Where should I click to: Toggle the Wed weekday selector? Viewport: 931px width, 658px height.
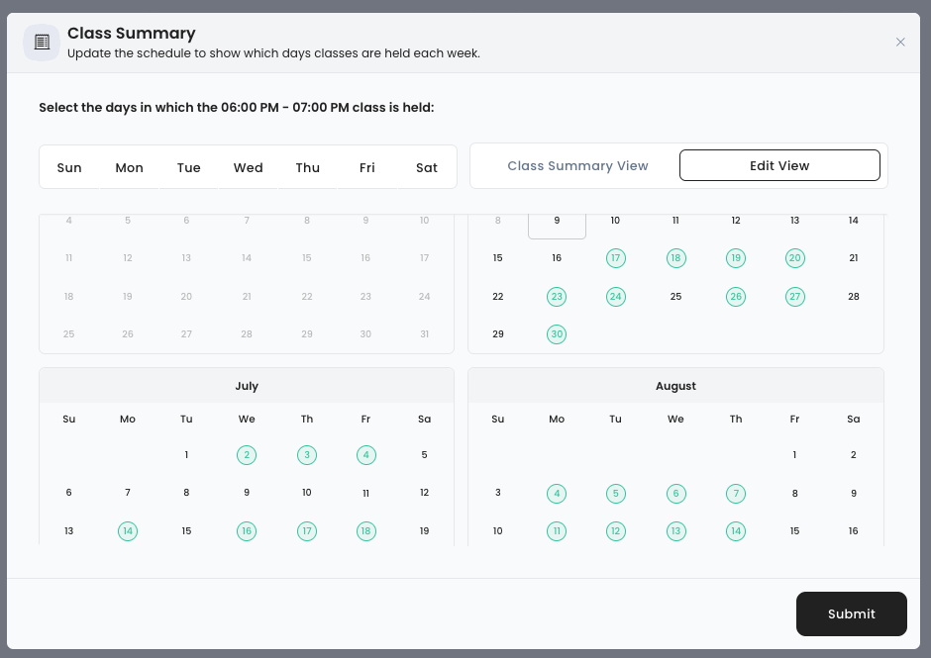coord(248,168)
